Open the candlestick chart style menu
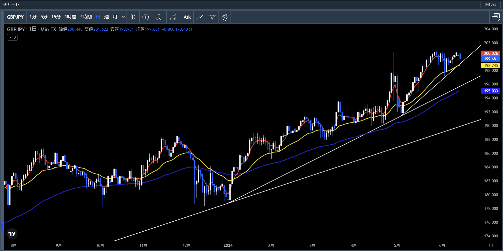 (133, 17)
